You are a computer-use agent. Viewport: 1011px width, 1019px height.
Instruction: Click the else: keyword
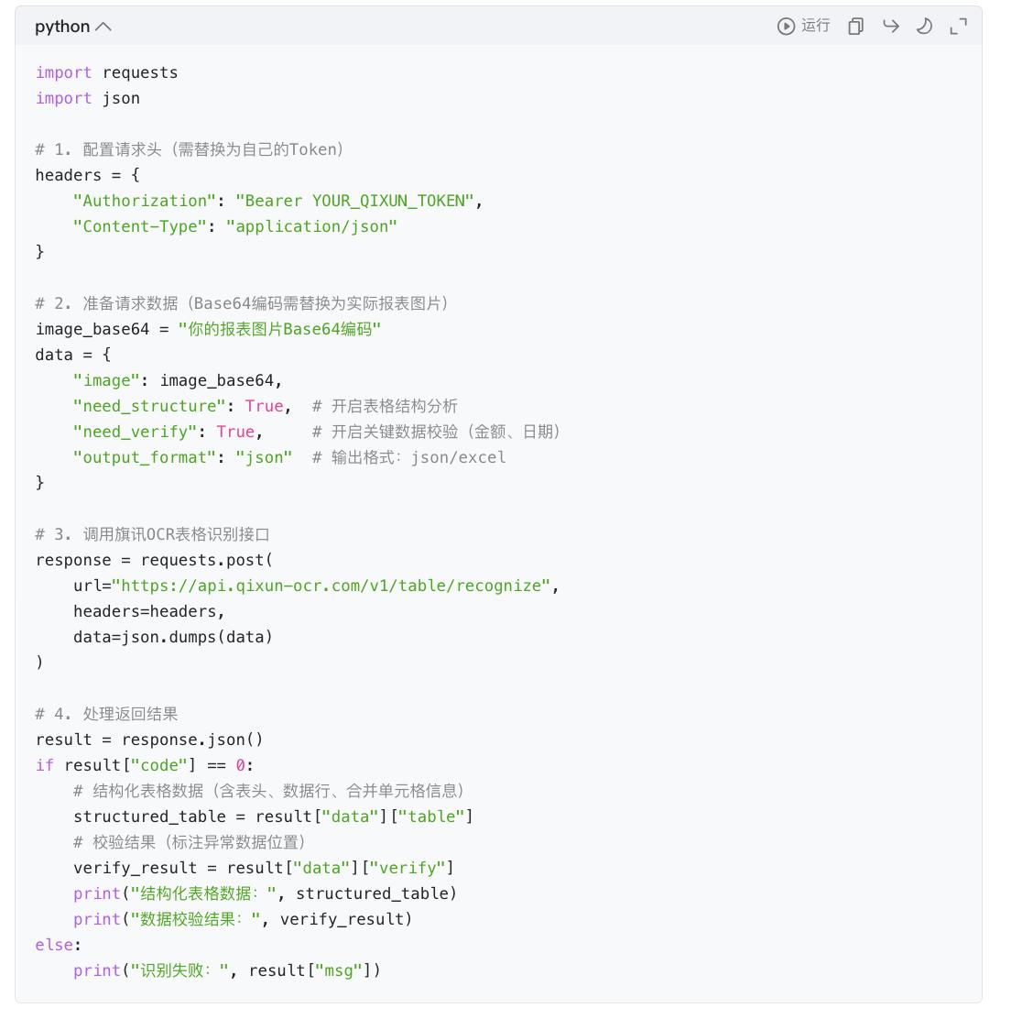[x=59, y=945]
